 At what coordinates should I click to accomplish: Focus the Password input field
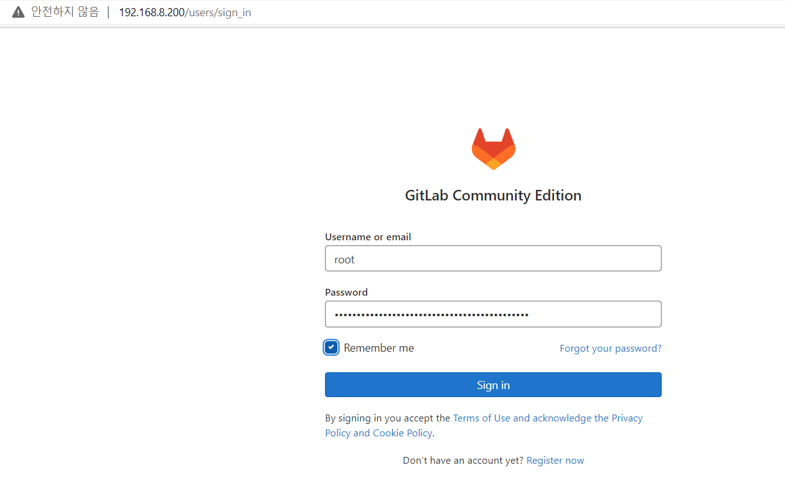pos(493,314)
